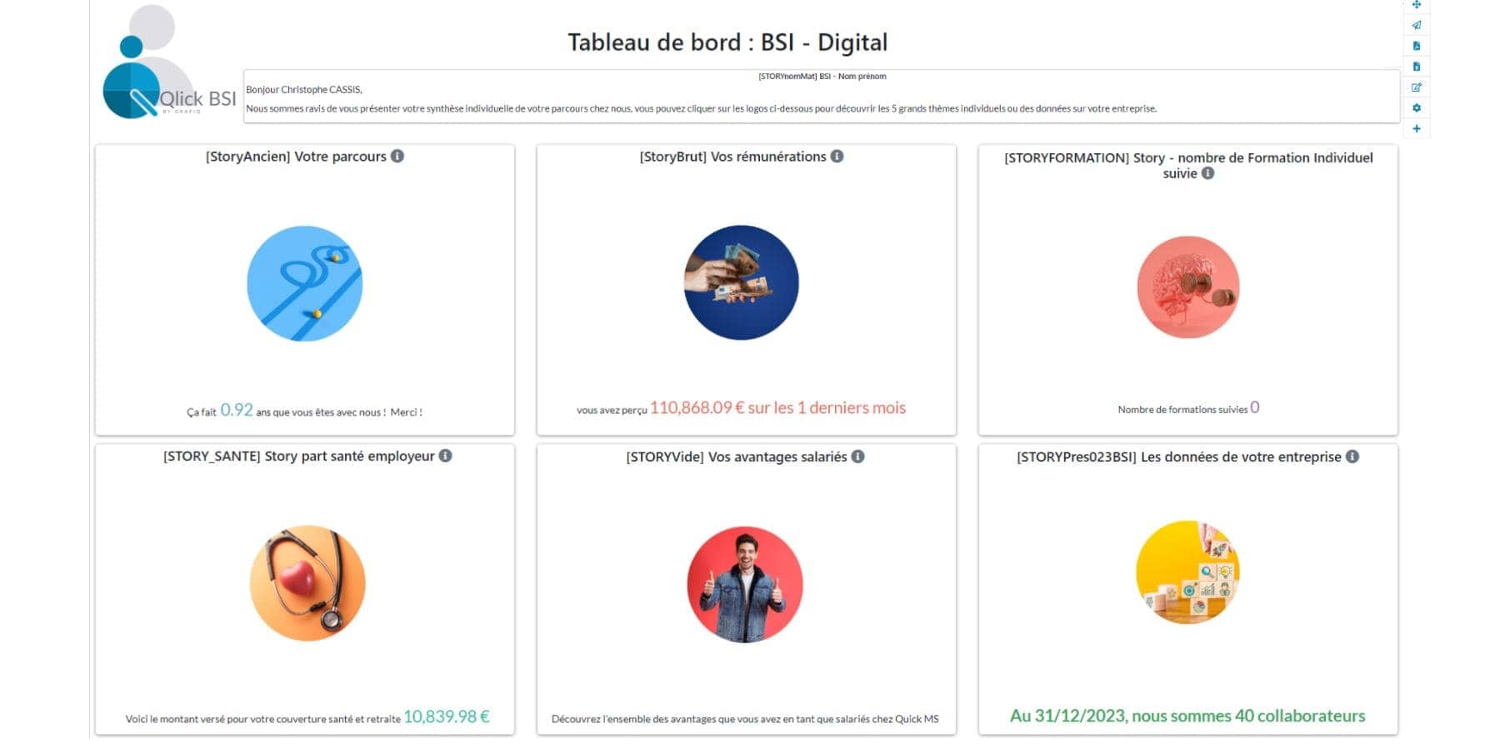
Task: Click info icon beside Vos rémunérations
Action: pos(837,156)
